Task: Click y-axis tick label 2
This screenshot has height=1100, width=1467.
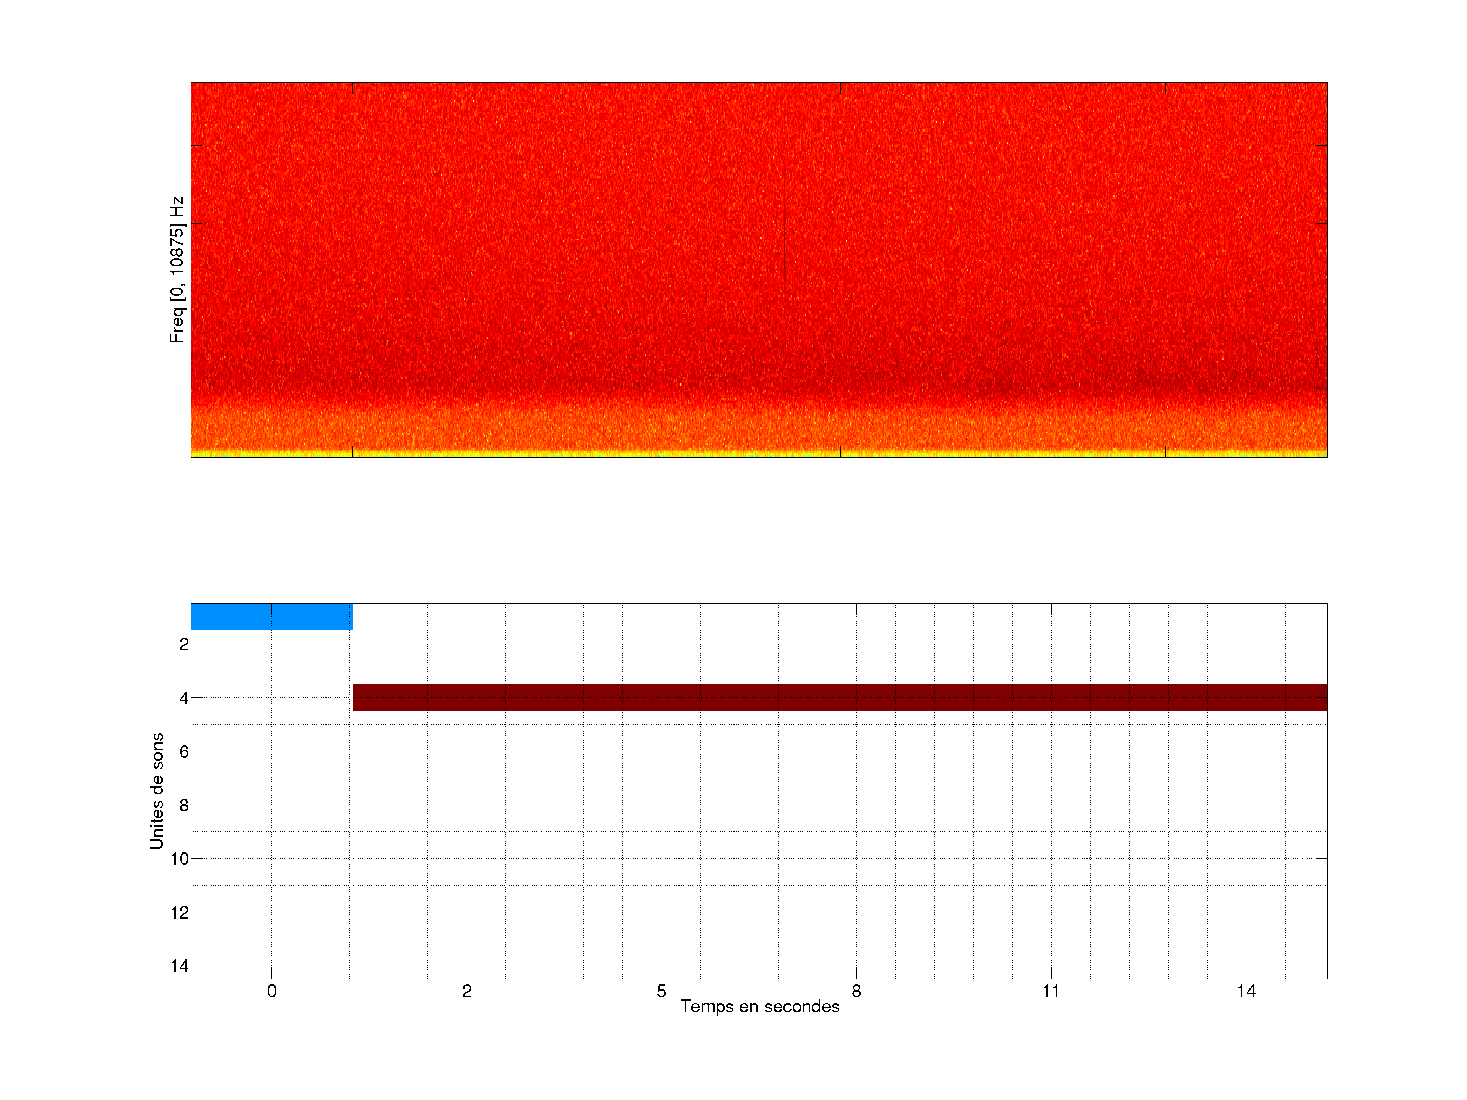Action: click(x=184, y=645)
